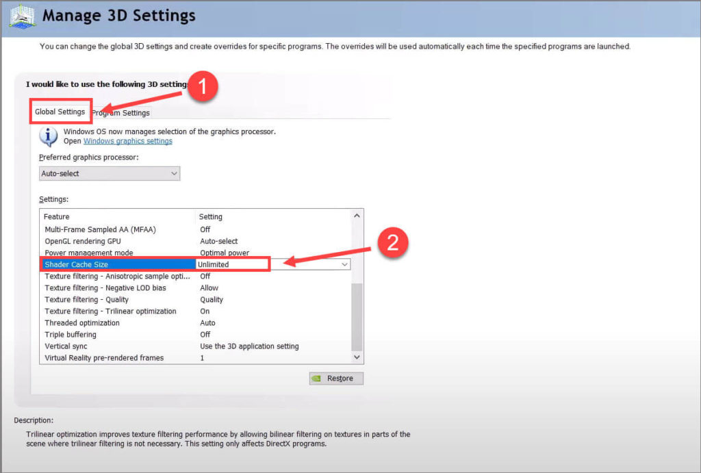Click the Optimal power setting value
The width and height of the screenshot is (701, 473).
[225, 253]
